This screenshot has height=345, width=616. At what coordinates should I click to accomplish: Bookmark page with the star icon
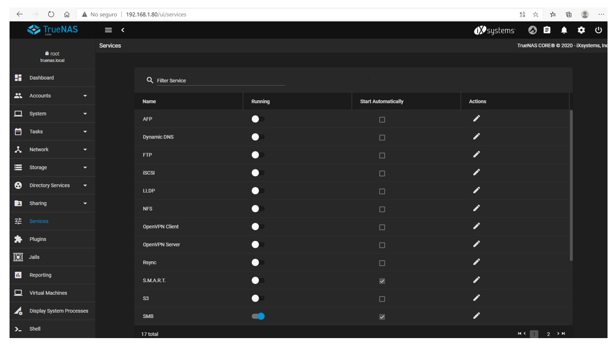(x=535, y=14)
